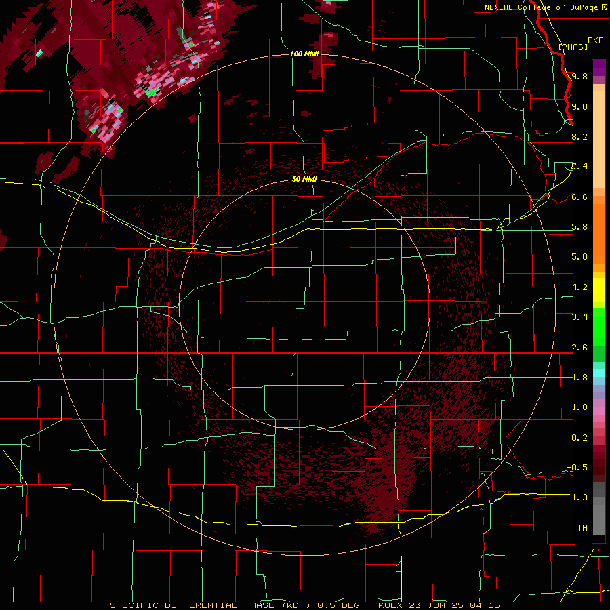The height and width of the screenshot is (610, 610).
Task: Click the SPECIFIC DIFFERENTIAL PHASE (KDP) caption text
Action: click(x=210, y=605)
